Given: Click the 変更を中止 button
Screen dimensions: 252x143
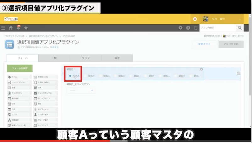Looking at the screenshot, I should pos(205,44).
